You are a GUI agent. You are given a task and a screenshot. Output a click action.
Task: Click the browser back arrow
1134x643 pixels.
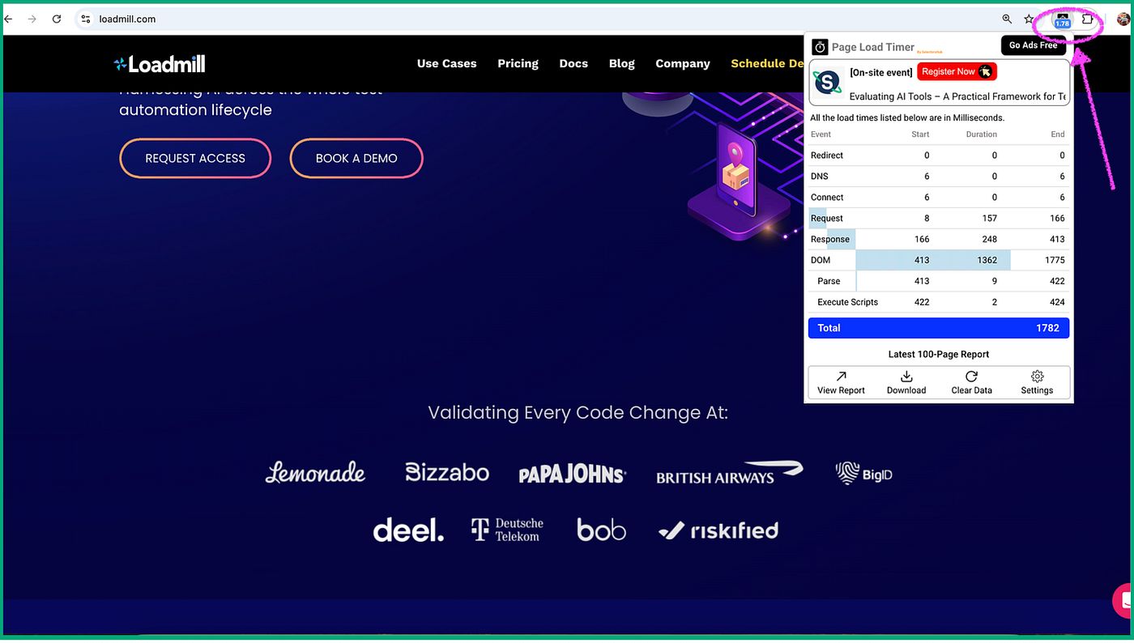pos(8,19)
